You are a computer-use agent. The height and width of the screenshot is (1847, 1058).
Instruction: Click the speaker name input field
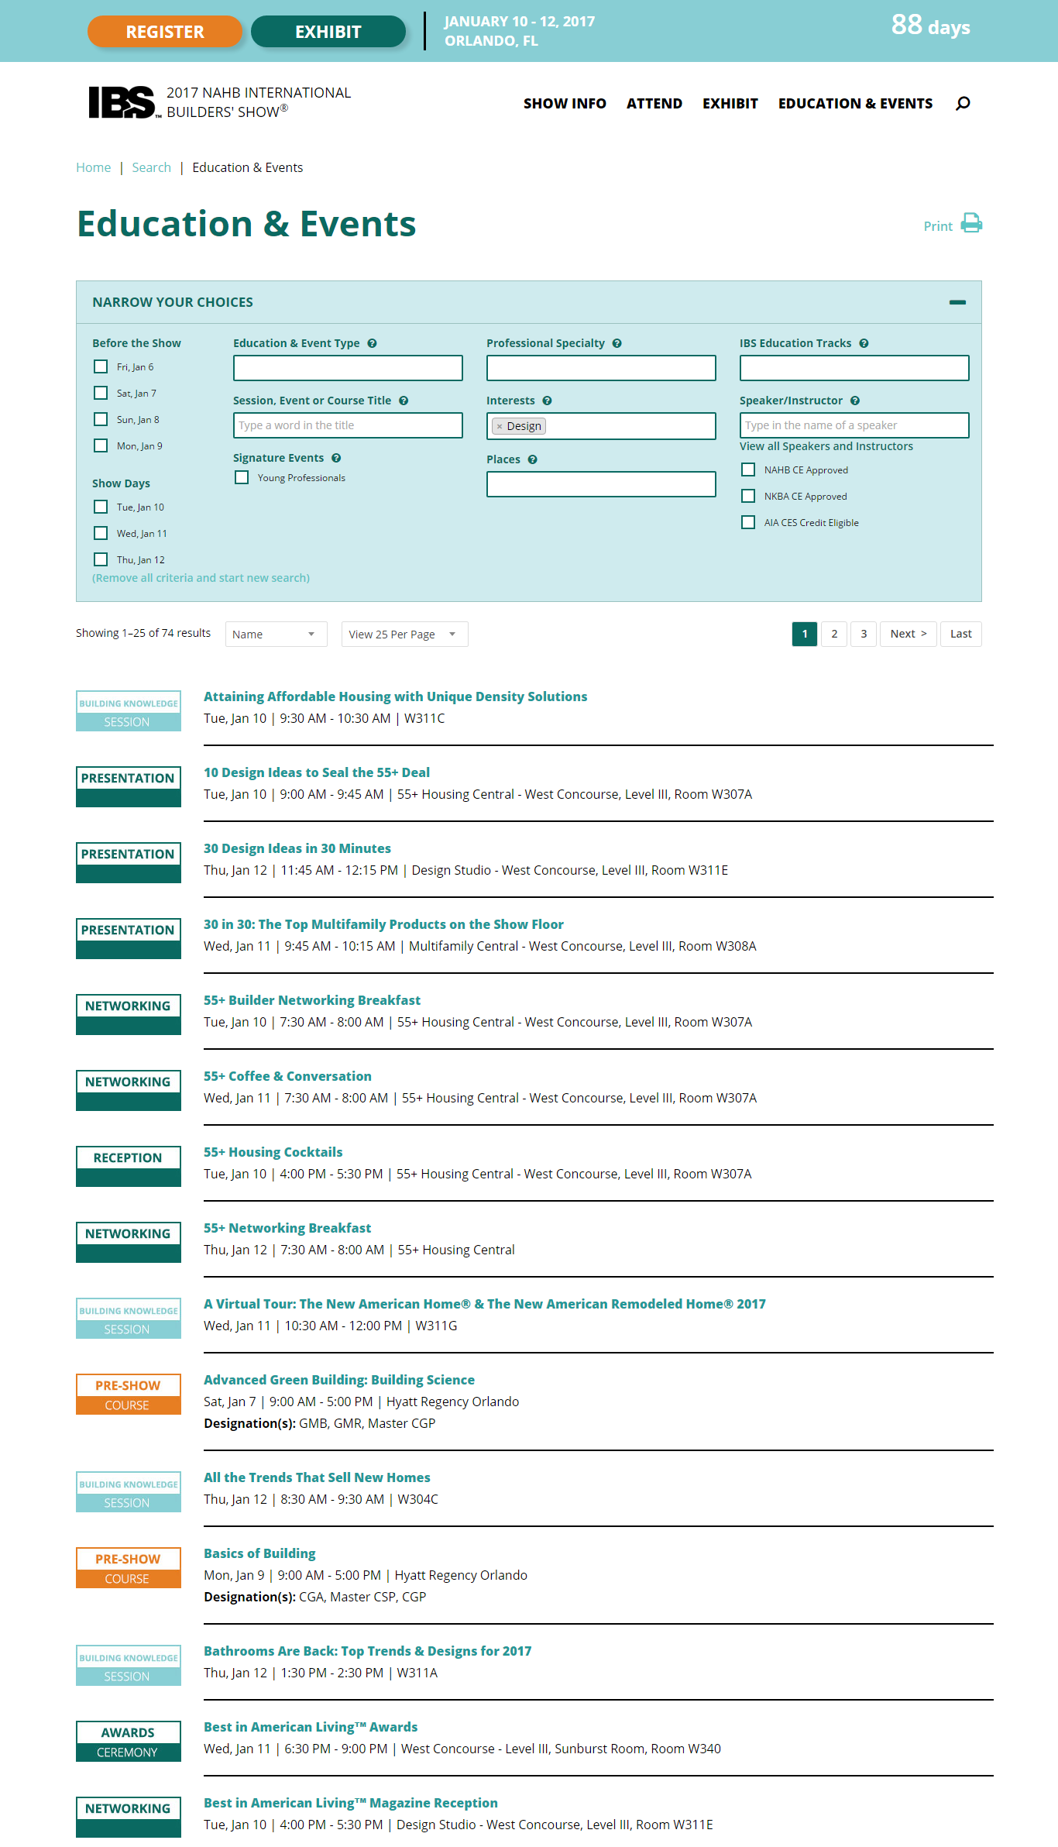(854, 425)
